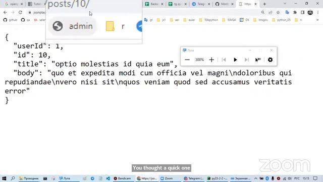This screenshot has height=182, width=323.
Task: Switch to Telegram window in the taskbar
Action: [194, 178]
